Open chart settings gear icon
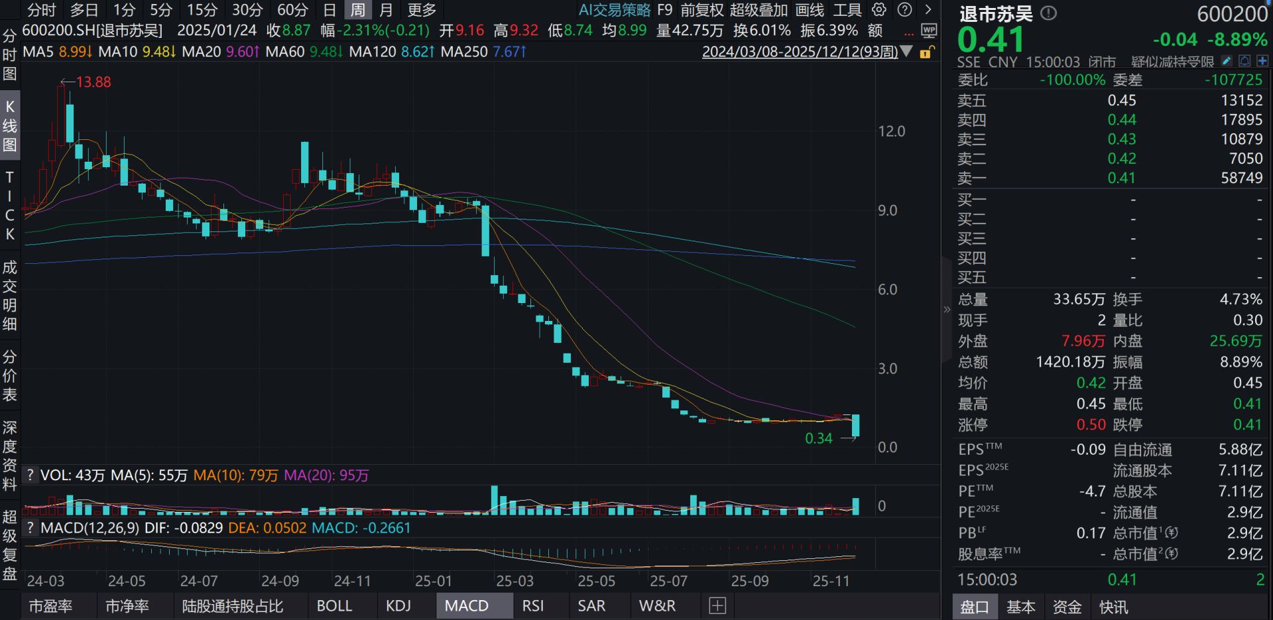 coord(879,10)
